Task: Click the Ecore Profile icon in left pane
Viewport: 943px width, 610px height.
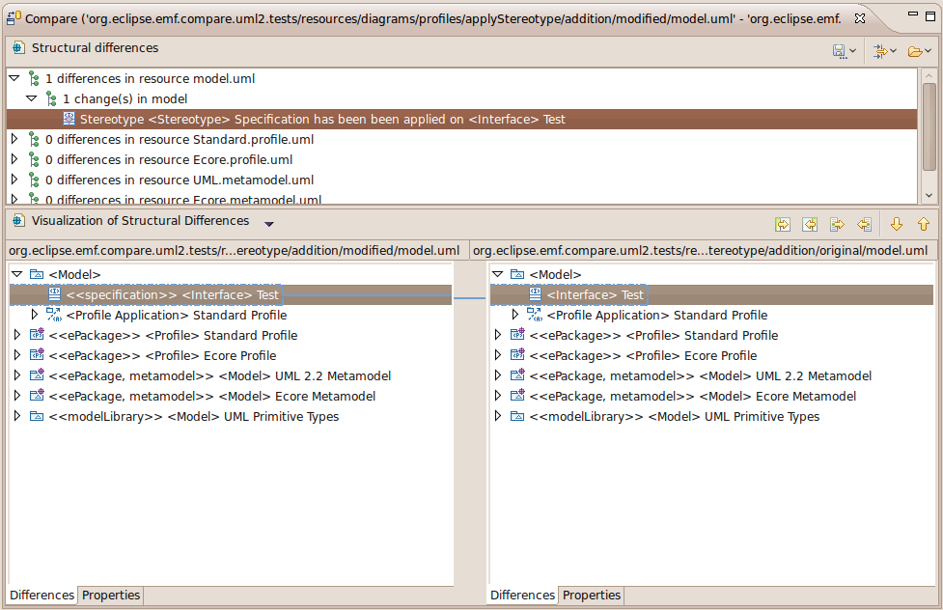Action: pyautogui.click(x=37, y=355)
